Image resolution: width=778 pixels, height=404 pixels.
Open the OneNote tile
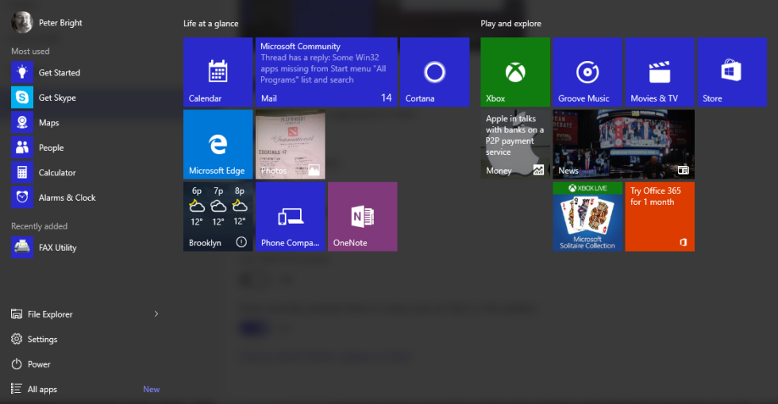(362, 217)
